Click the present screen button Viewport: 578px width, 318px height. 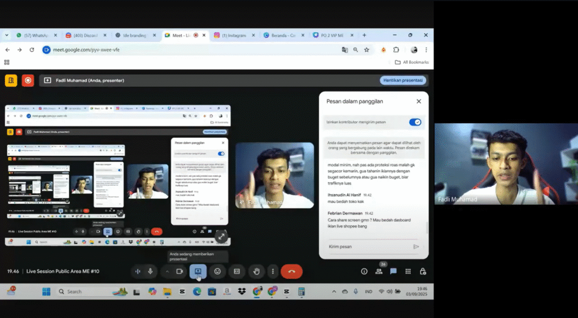click(198, 272)
